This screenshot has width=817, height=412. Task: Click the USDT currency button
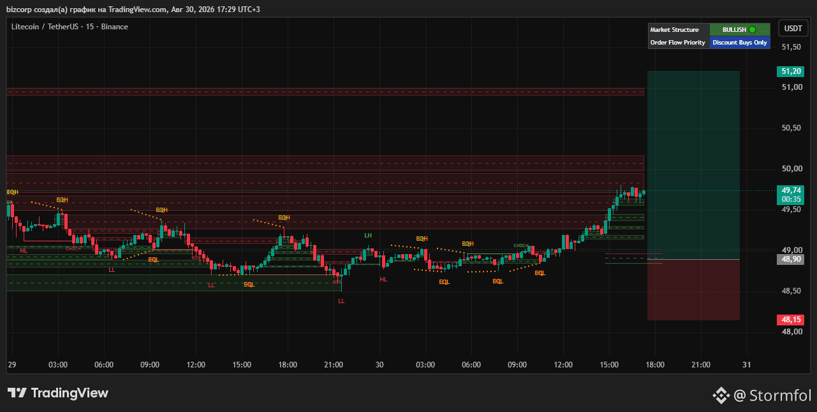pyautogui.click(x=793, y=29)
